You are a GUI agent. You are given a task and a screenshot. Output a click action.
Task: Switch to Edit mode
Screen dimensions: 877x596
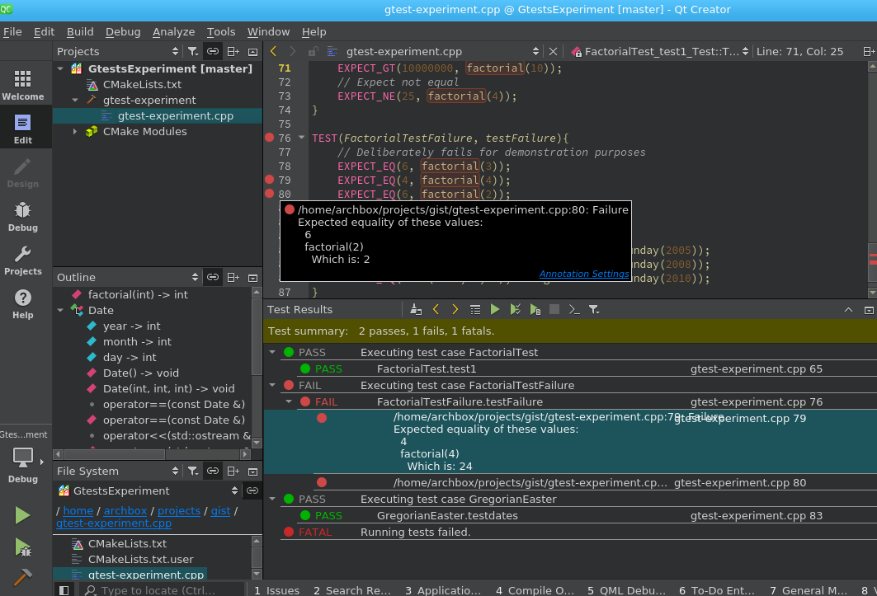point(23,129)
